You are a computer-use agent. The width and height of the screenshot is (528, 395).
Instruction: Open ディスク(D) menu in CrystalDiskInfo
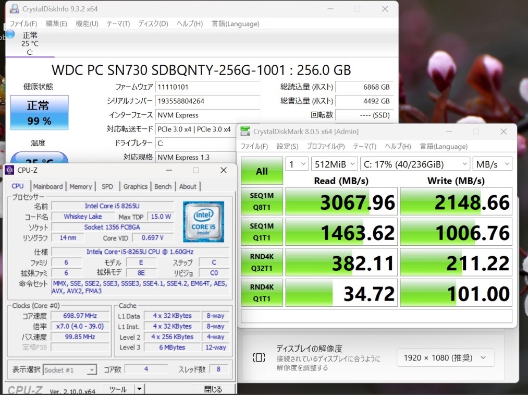pos(153,23)
